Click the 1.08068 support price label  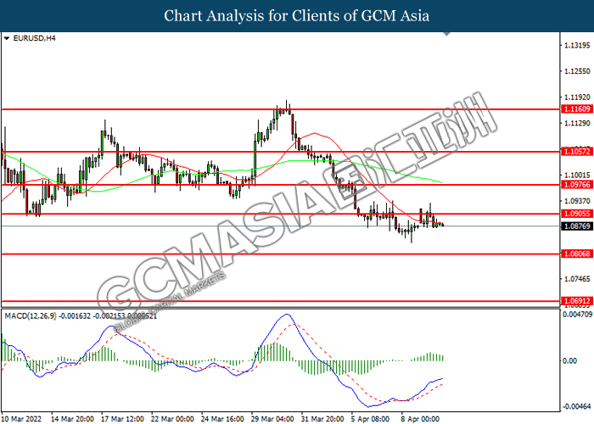tap(577, 254)
